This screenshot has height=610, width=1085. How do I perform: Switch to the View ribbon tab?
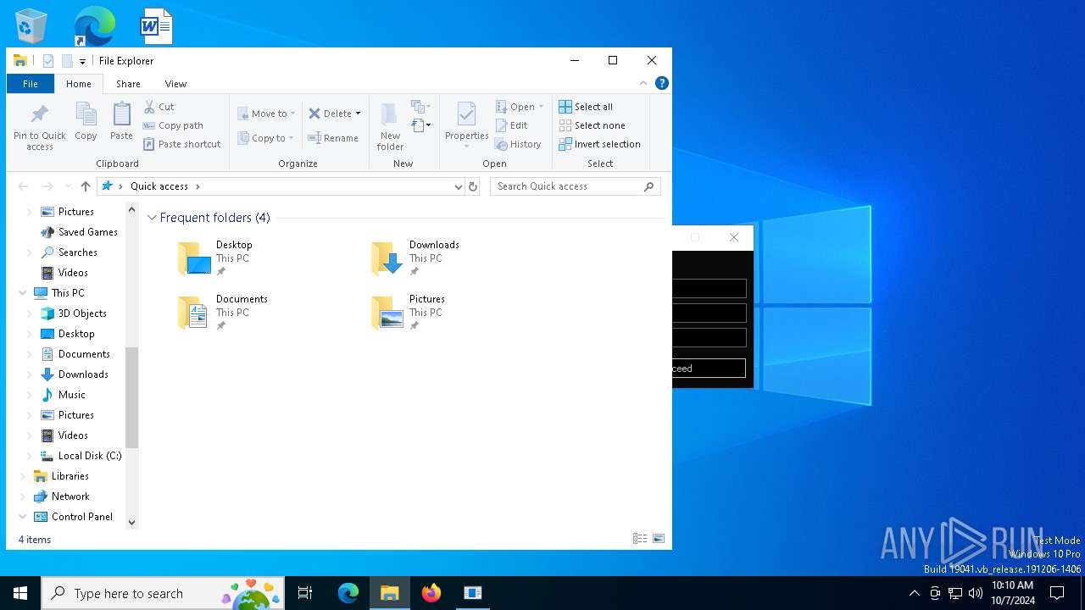point(175,84)
